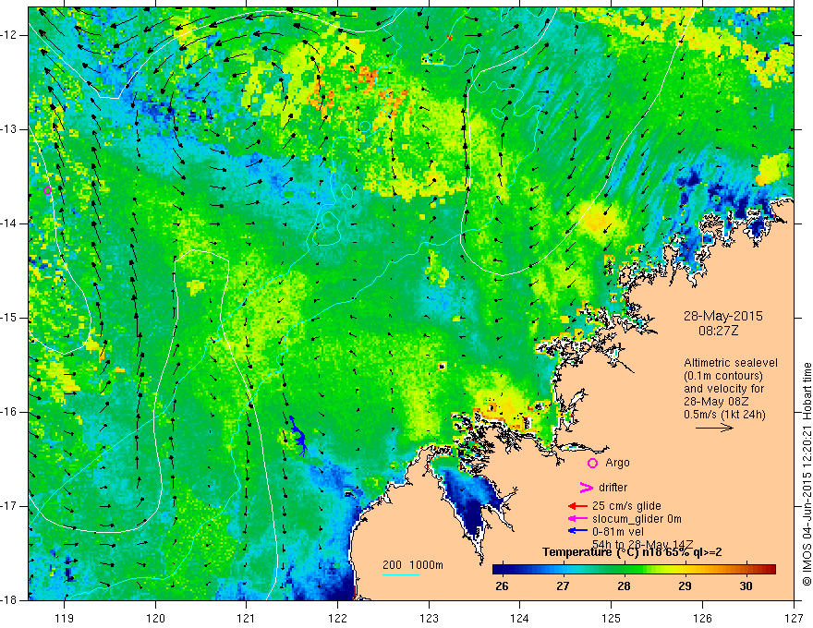The height and width of the screenshot is (628, 813).
Task: Click the colour bar value 28
Action: (624, 586)
